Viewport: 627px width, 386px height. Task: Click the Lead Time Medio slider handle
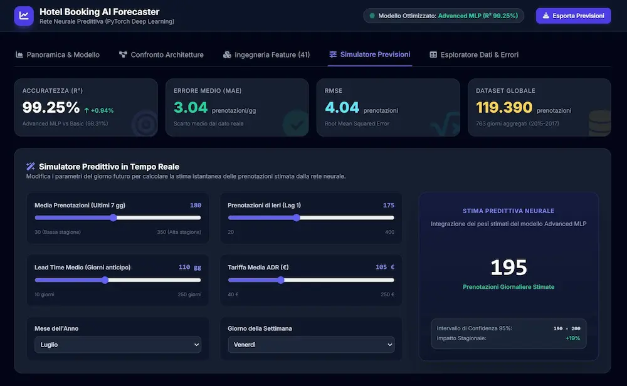(x=105, y=280)
